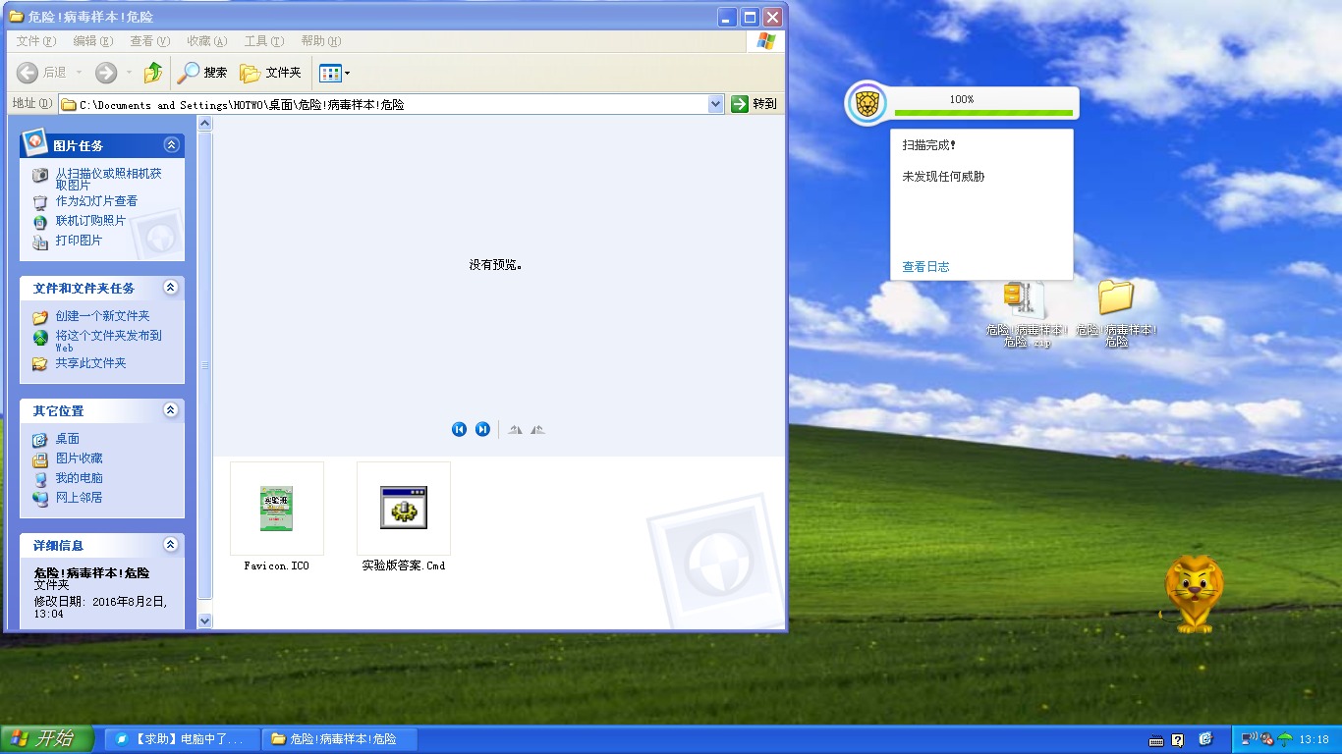Click 创建一个新文件夹 link
The height and width of the screenshot is (754, 1342).
pos(102,316)
